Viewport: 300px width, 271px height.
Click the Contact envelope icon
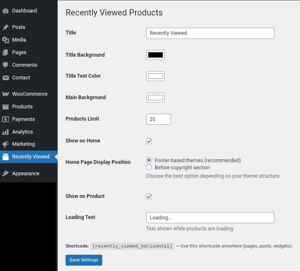(5, 78)
